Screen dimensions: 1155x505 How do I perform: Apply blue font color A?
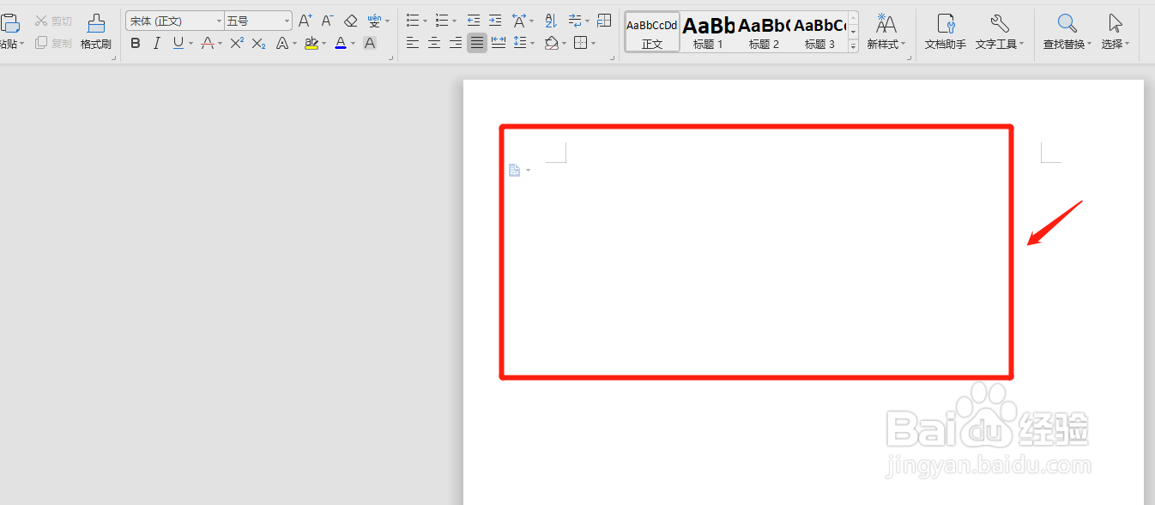pos(341,43)
